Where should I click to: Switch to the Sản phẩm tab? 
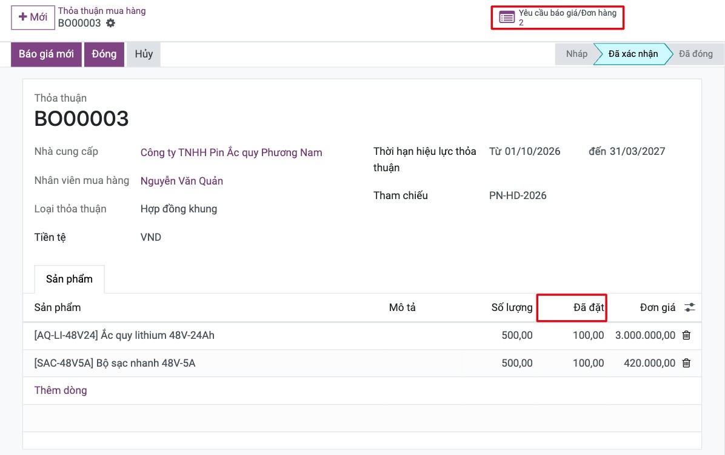69,279
